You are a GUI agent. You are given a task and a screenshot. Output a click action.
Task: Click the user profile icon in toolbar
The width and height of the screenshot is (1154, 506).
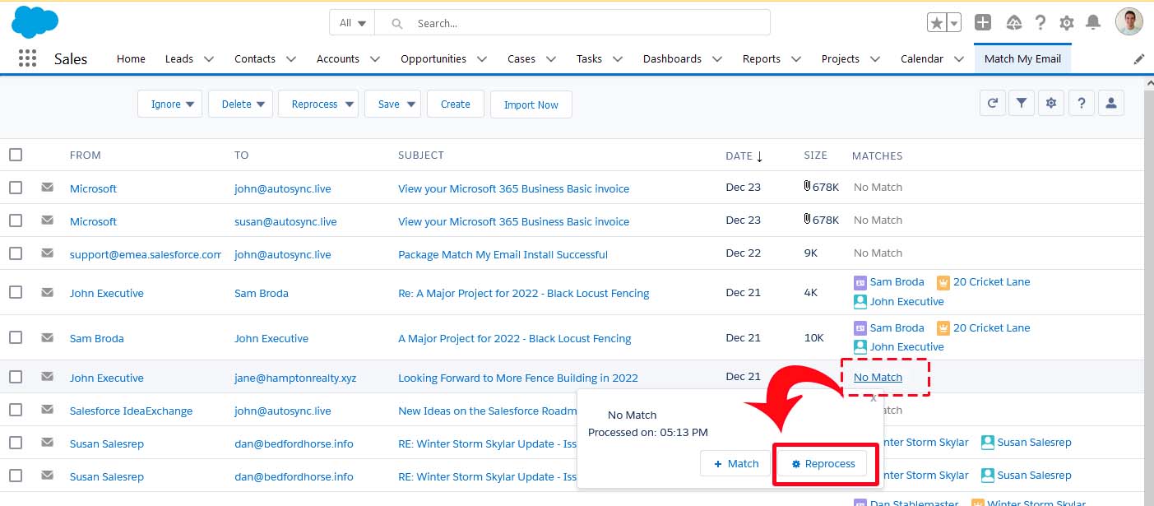tap(1110, 104)
